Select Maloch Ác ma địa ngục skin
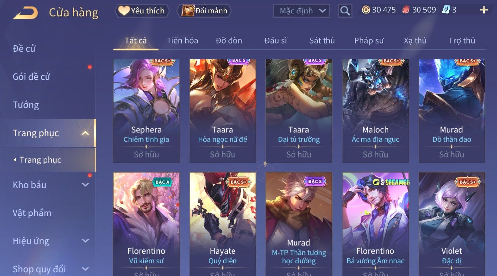 click(x=375, y=111)
